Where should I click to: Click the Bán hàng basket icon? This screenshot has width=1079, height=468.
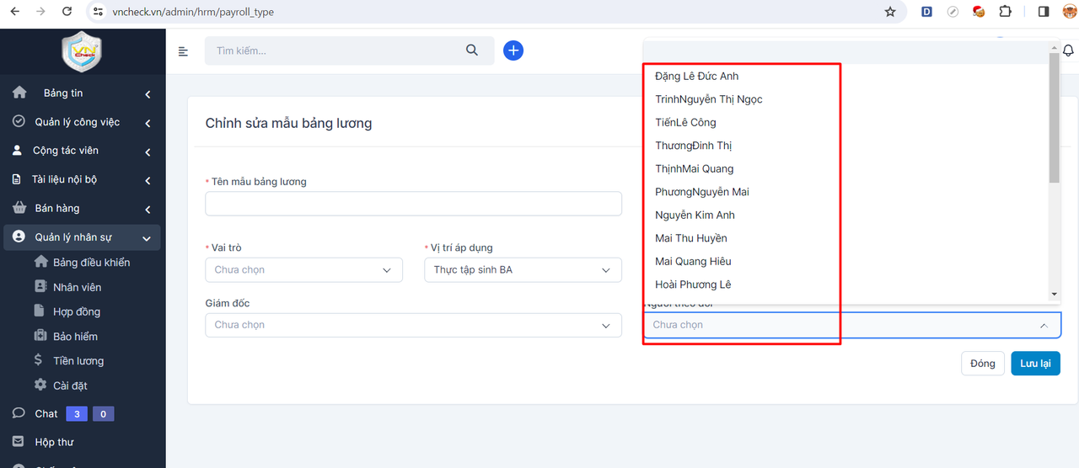pyautogui.click(x=19, y=208)
